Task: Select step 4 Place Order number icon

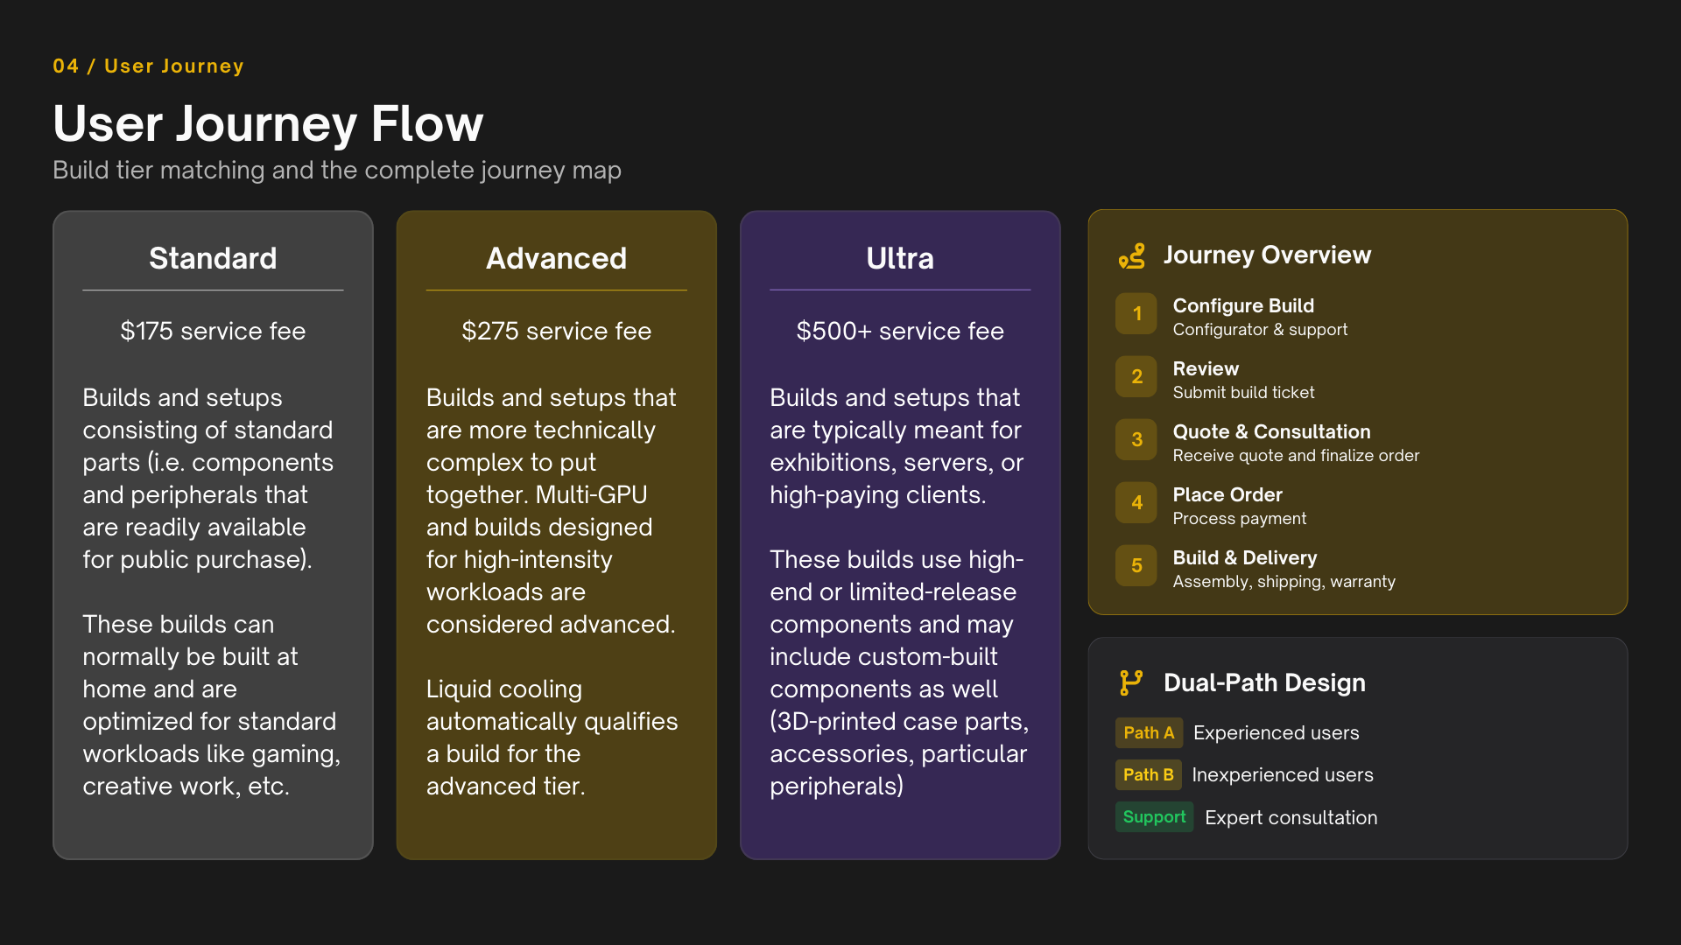Action: pos(1136,502)
